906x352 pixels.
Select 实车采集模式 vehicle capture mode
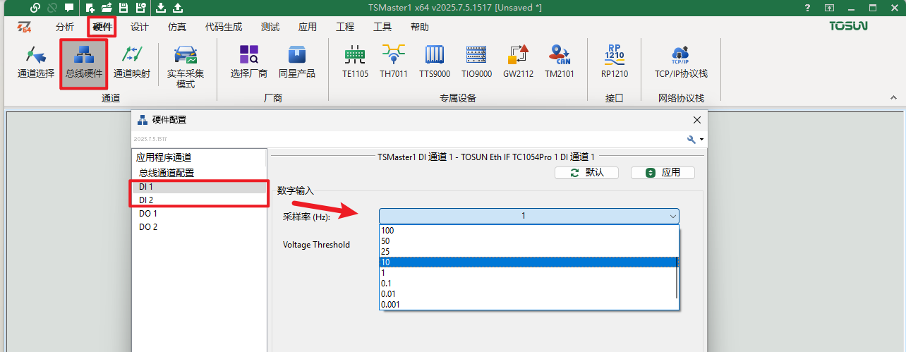(186, 67)
